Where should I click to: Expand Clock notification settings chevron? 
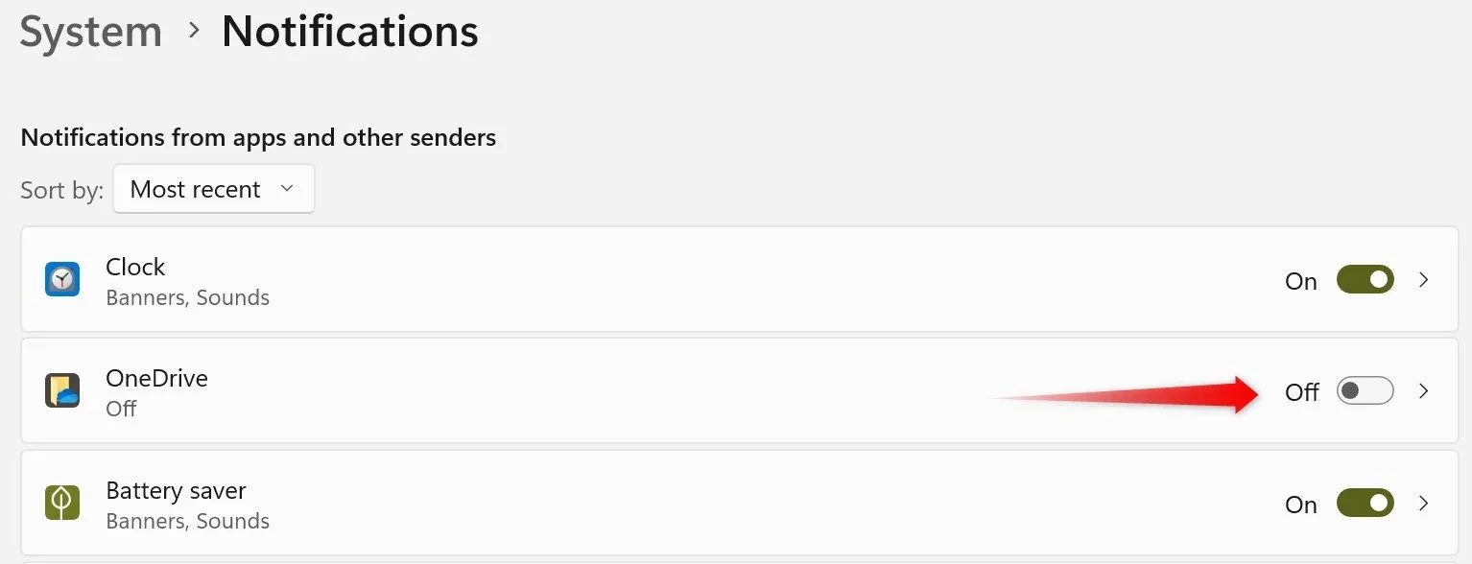[1424, 280]
